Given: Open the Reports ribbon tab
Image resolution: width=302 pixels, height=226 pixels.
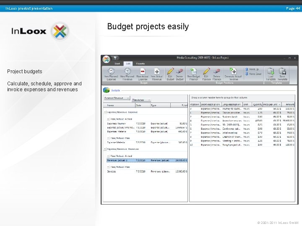Looking at the screenshot, I should pos(140,64).
